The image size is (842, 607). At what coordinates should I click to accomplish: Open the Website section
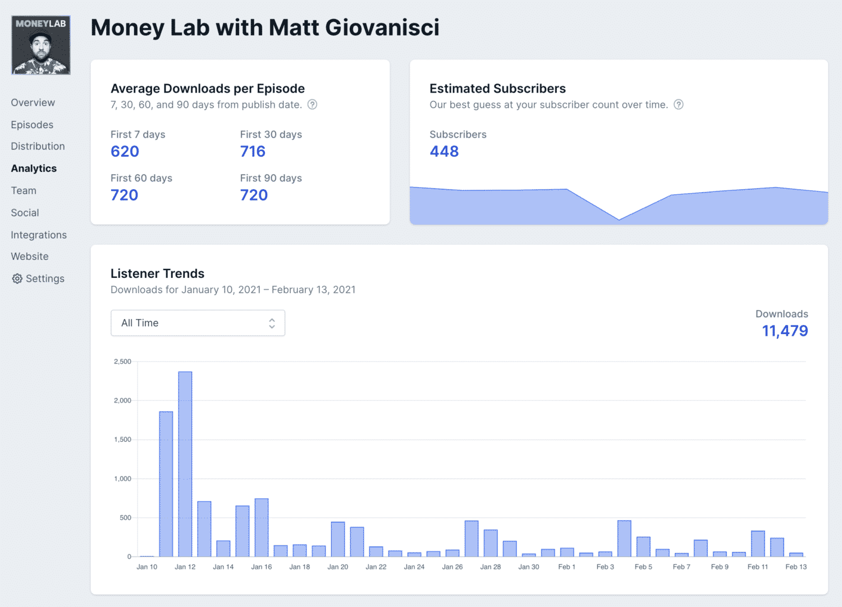[x=30, y=257]
